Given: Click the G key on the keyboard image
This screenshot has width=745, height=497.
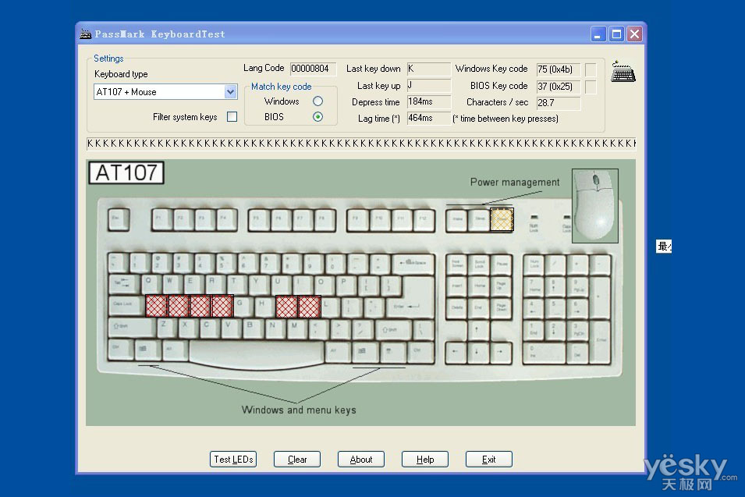Looking at the screenshot, I should tap(243, 307).
